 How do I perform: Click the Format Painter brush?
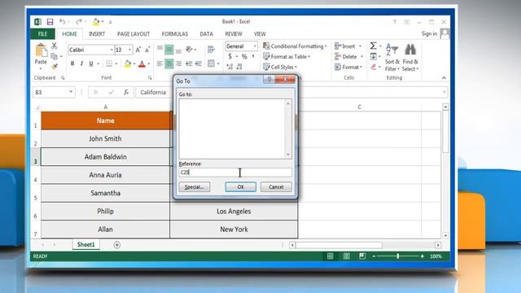(55, 67)
